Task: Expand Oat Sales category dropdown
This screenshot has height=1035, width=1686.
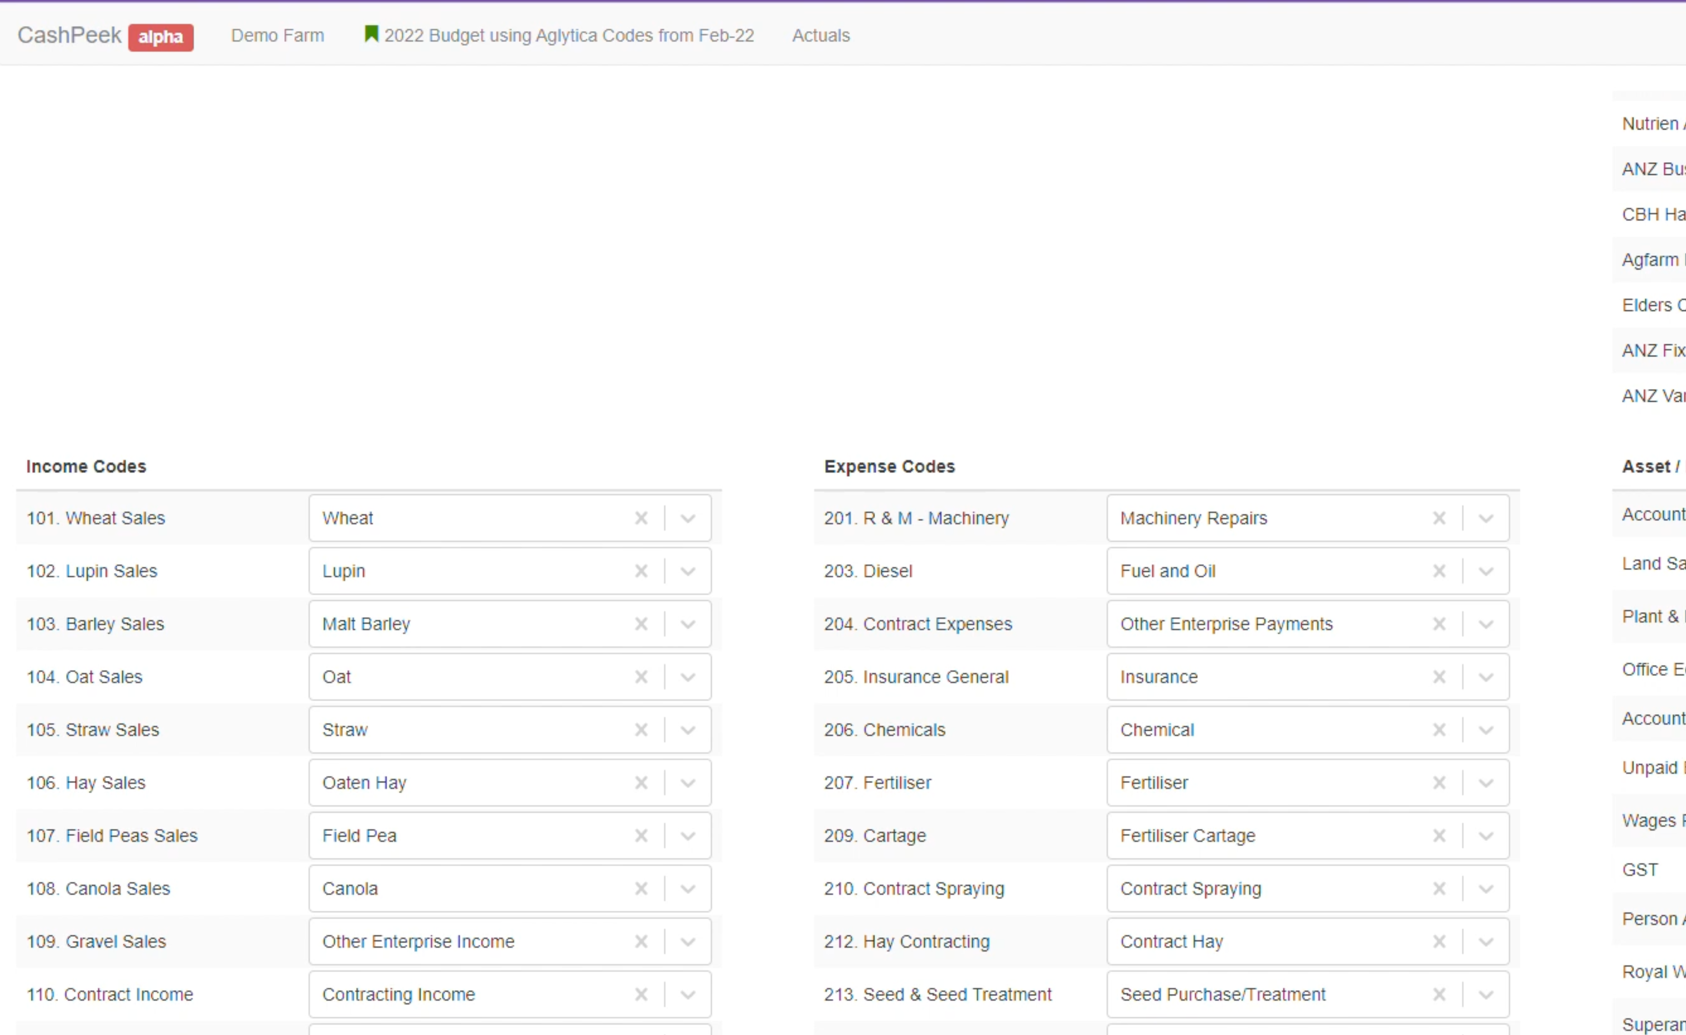Action: pyautogui.click(x=687, y=677)
